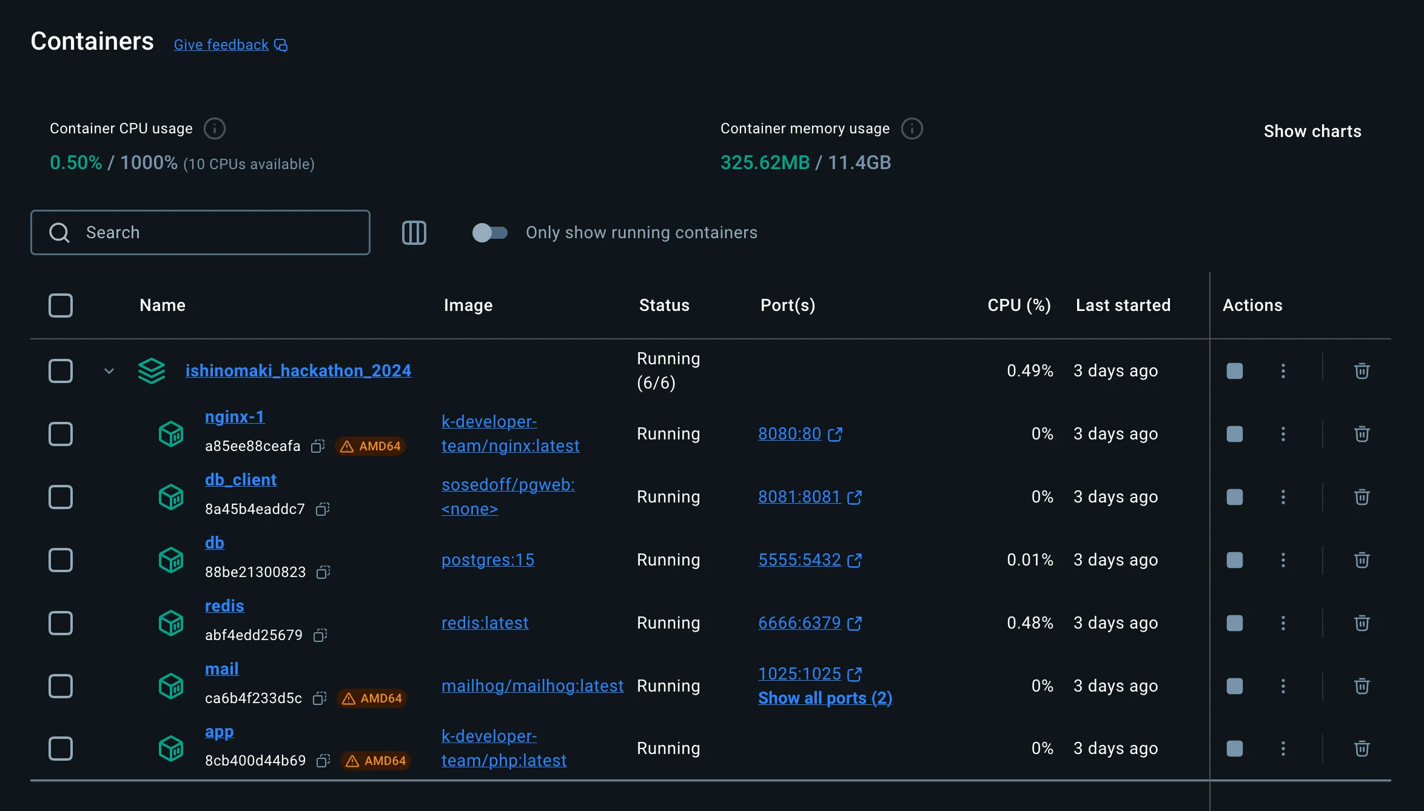Click memory usage info icon

pos(912,128)
